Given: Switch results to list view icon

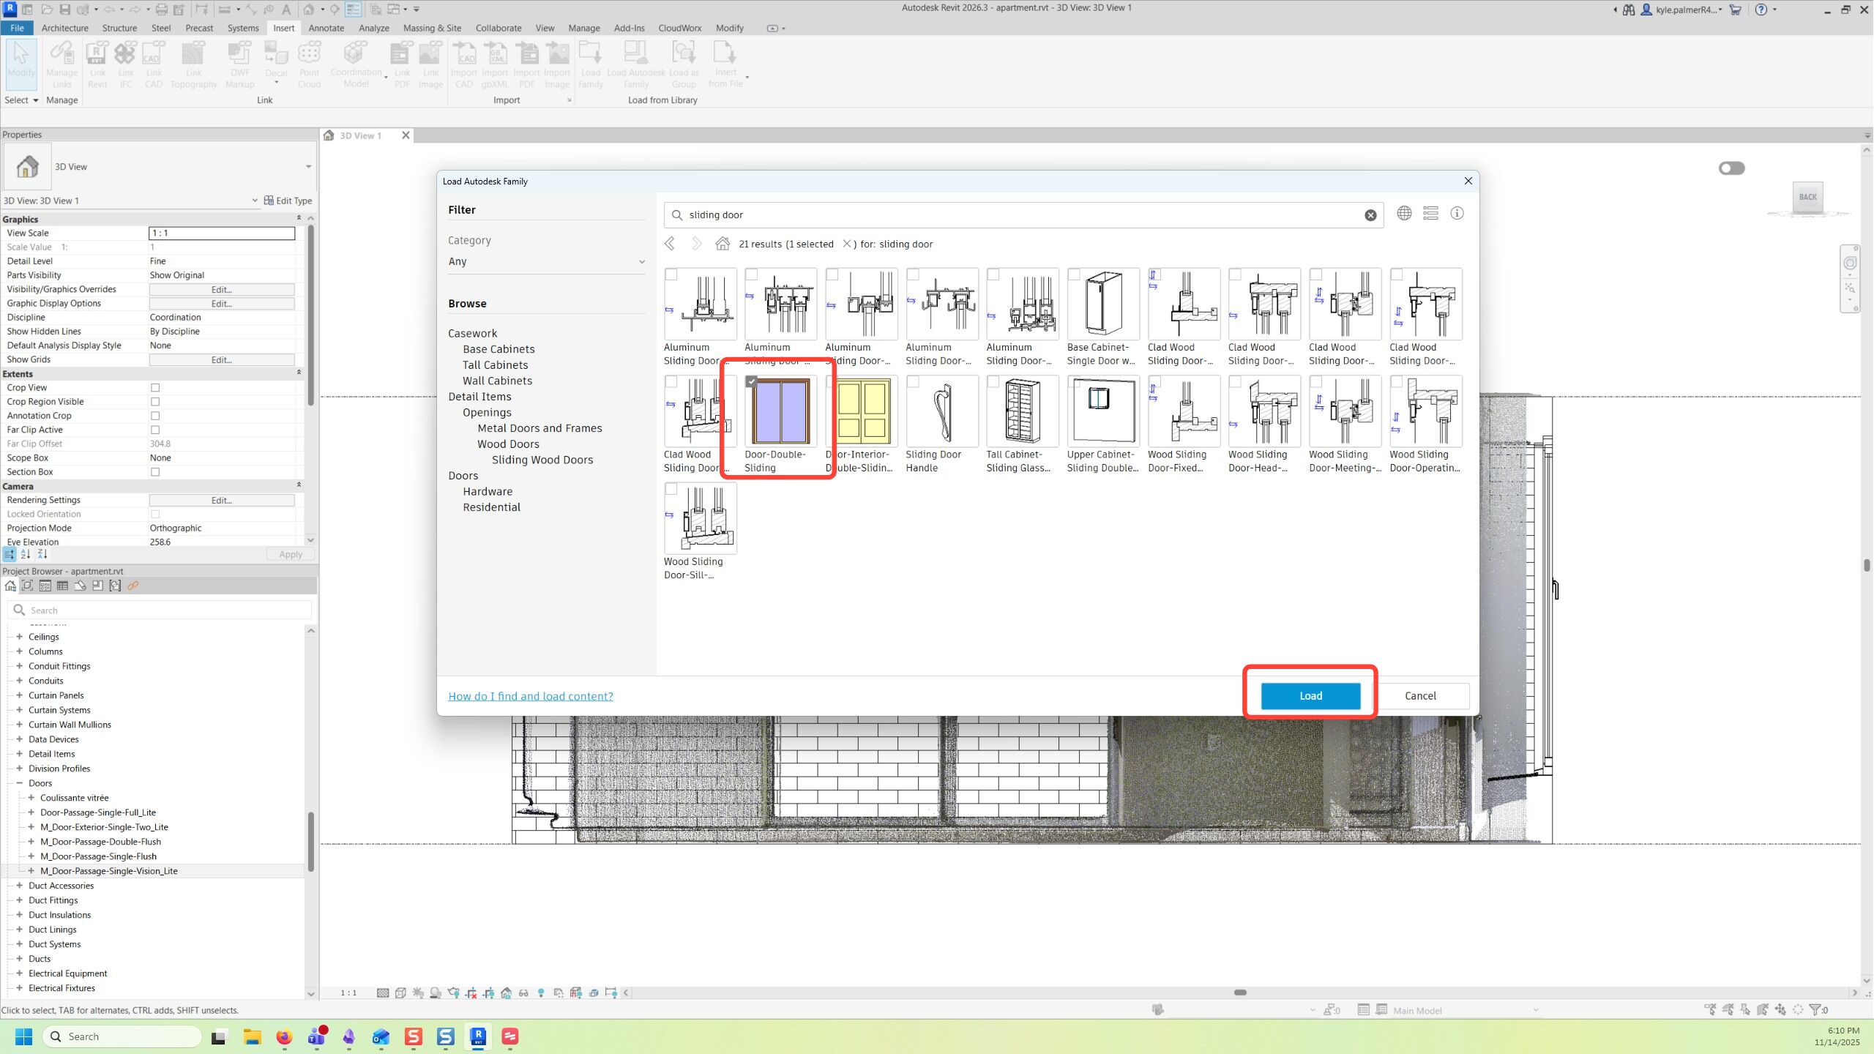Looking at the screenshot, I should pyautogui.click(x=1430, y=213).
